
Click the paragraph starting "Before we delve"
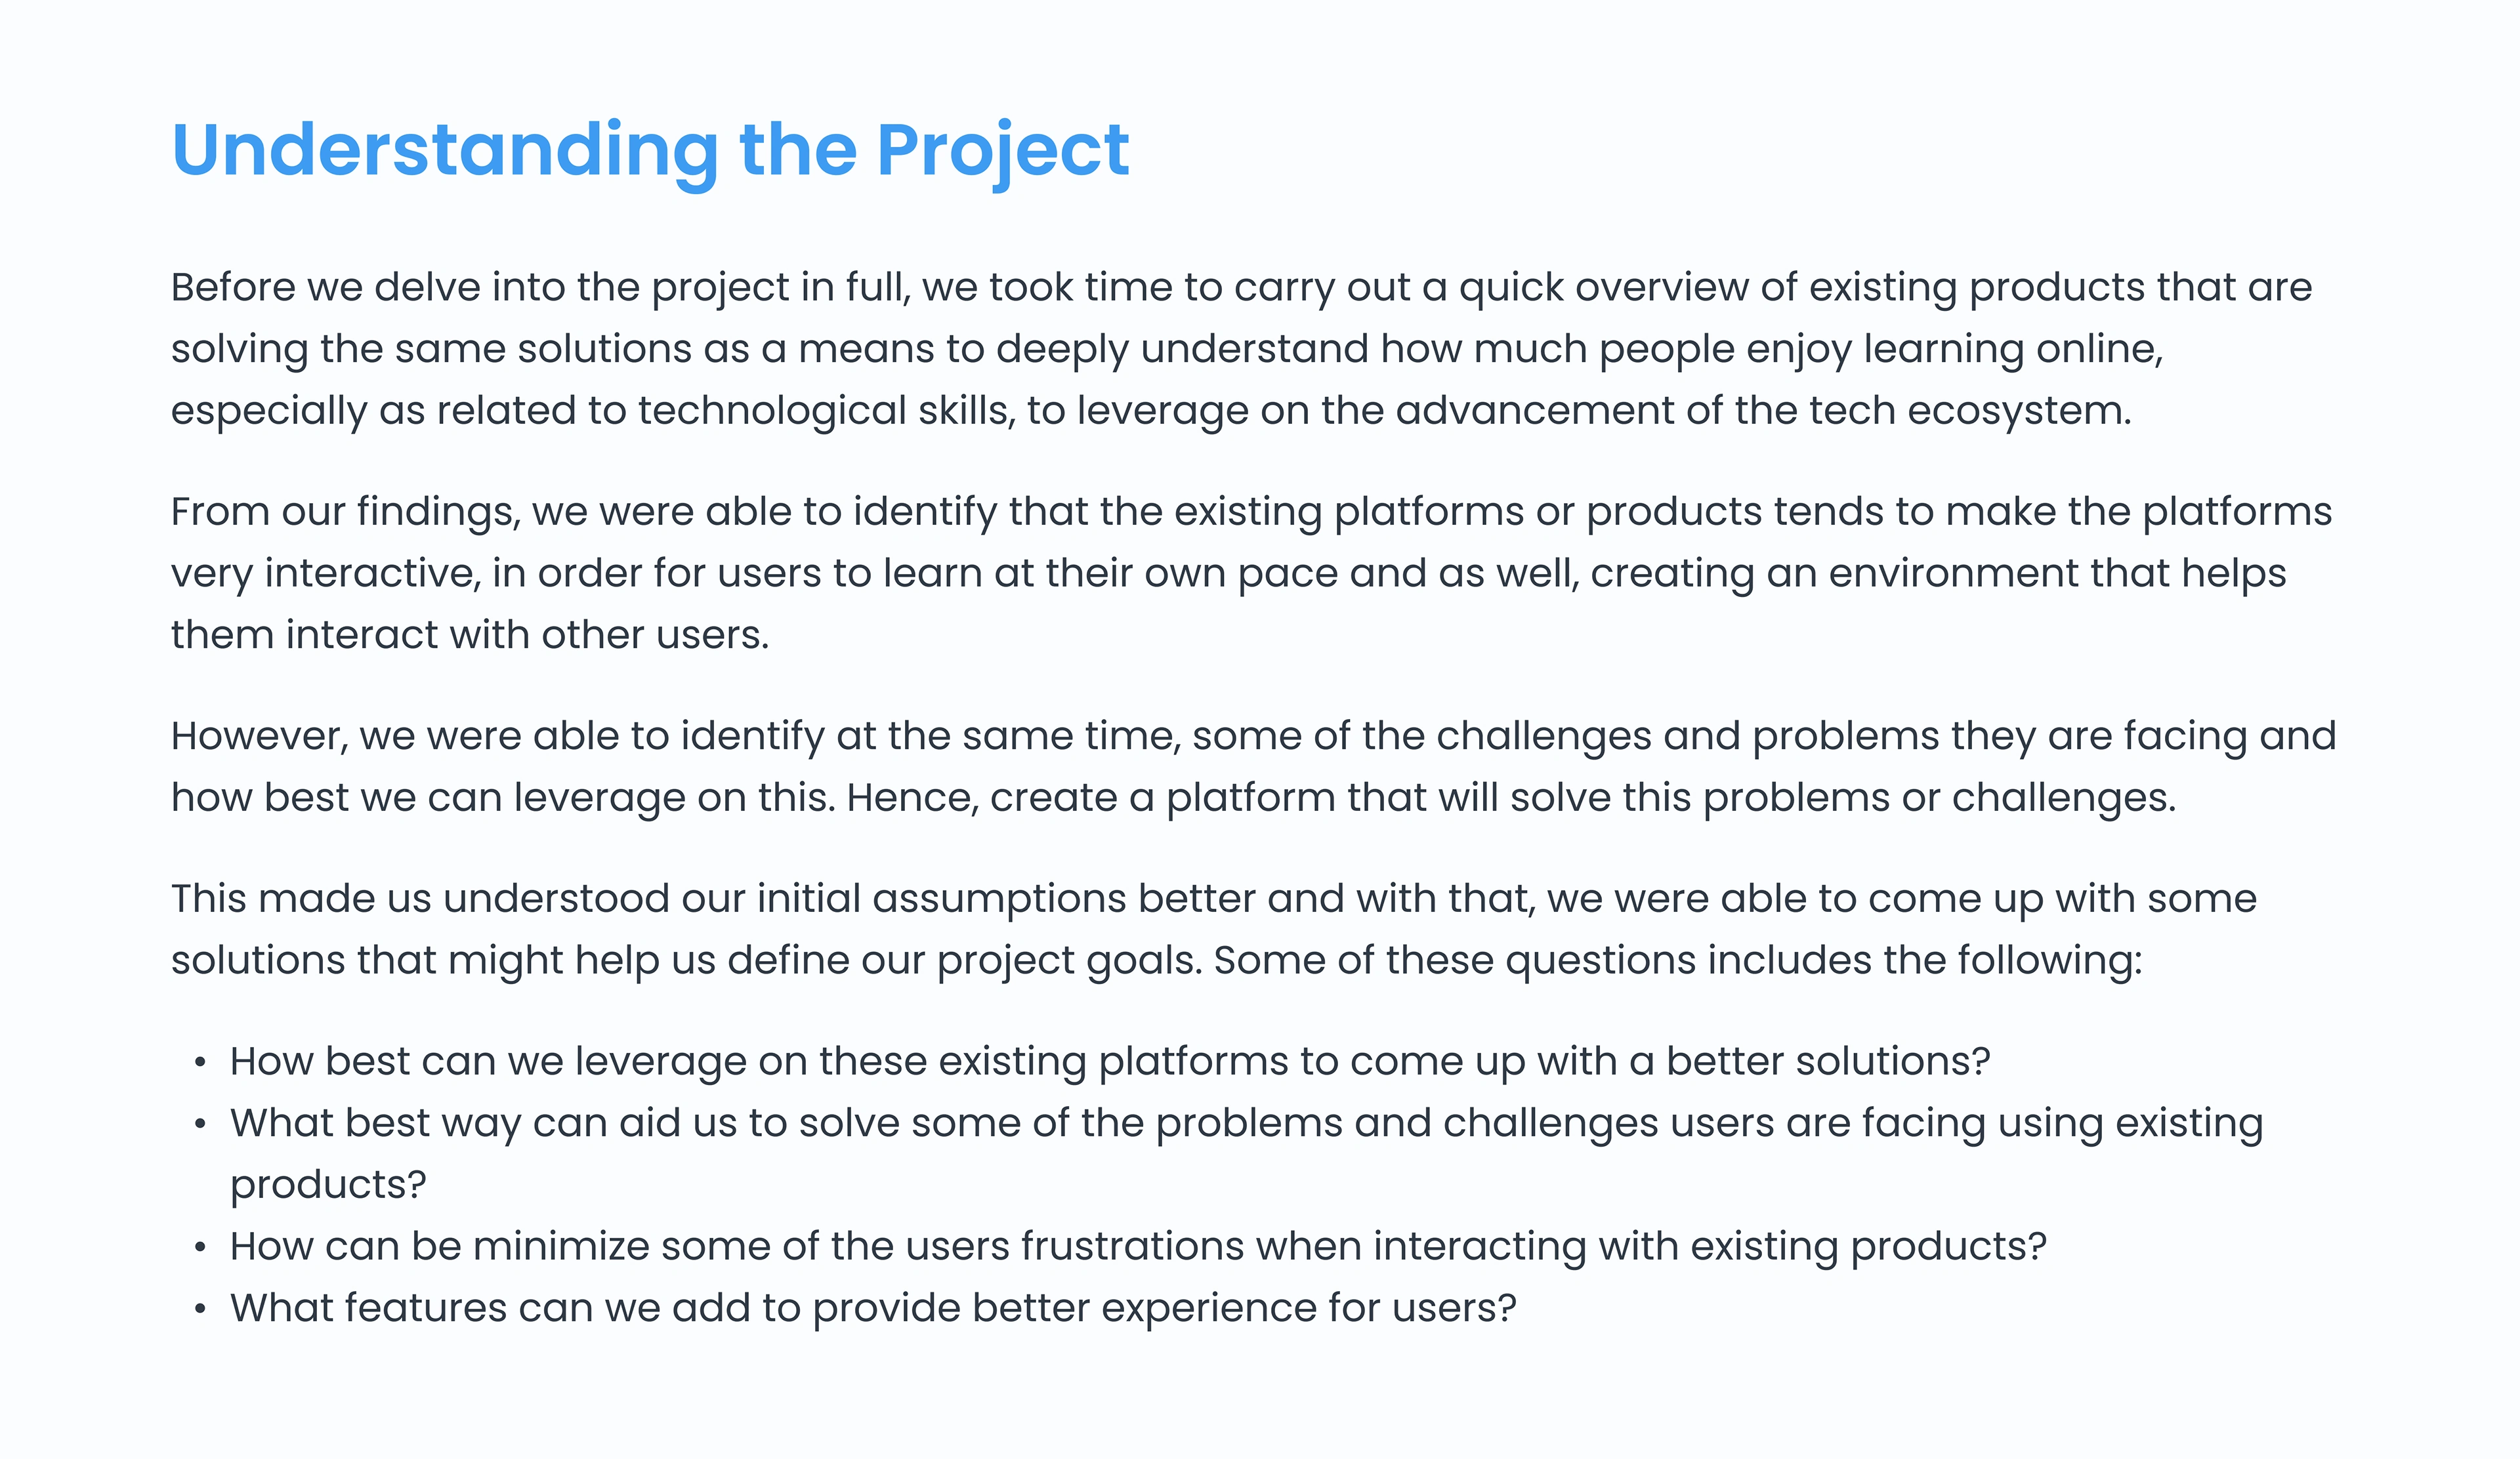click(x=1240, y=349)
